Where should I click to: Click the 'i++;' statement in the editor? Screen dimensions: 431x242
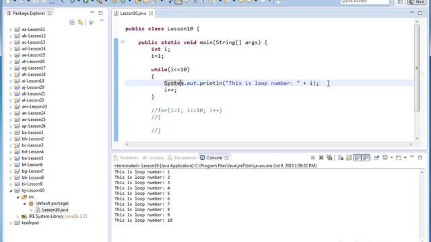point(170,89)
